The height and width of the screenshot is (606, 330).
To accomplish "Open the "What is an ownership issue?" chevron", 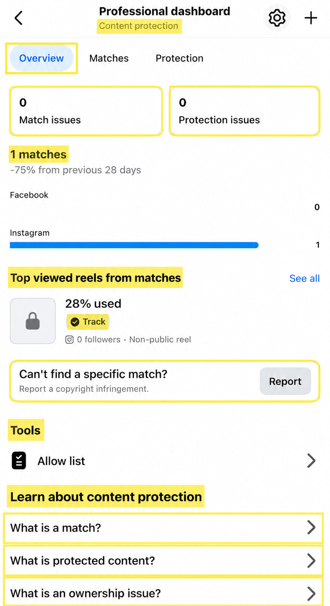I will click(311, 593).
